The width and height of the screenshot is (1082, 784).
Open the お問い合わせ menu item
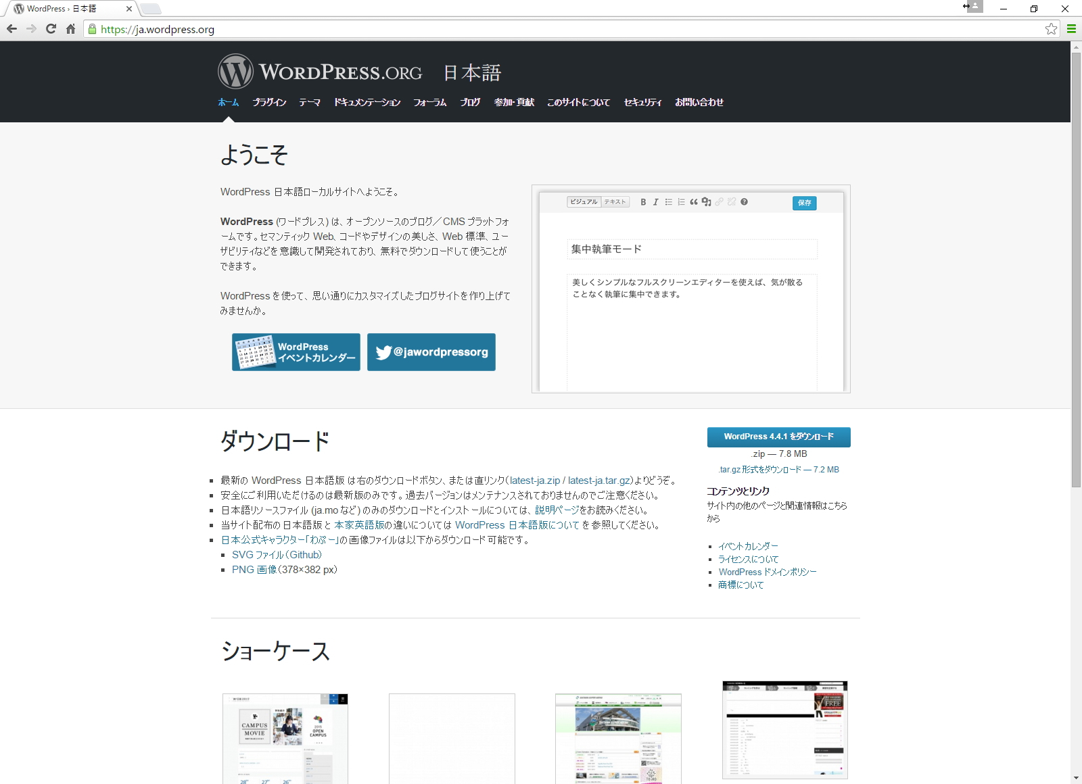pyautogui.click(x=699, y=103)
